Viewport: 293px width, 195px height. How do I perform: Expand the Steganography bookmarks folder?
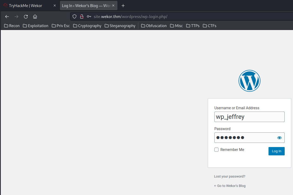pyautogui.click(x=120, y=26)
